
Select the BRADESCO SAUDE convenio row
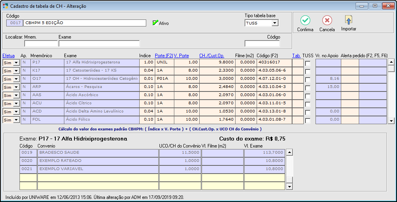pyautogui.click(x=98, y=153)
